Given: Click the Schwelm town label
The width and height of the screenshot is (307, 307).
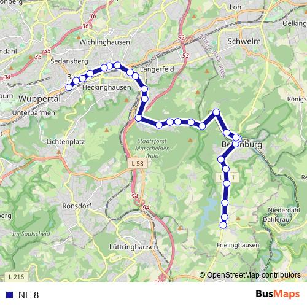Looking at the screenshot, I should [244, 41].
